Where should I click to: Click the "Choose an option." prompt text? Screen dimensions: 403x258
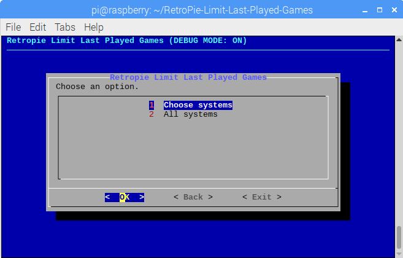pyautogui.click(x=98, y=87)
